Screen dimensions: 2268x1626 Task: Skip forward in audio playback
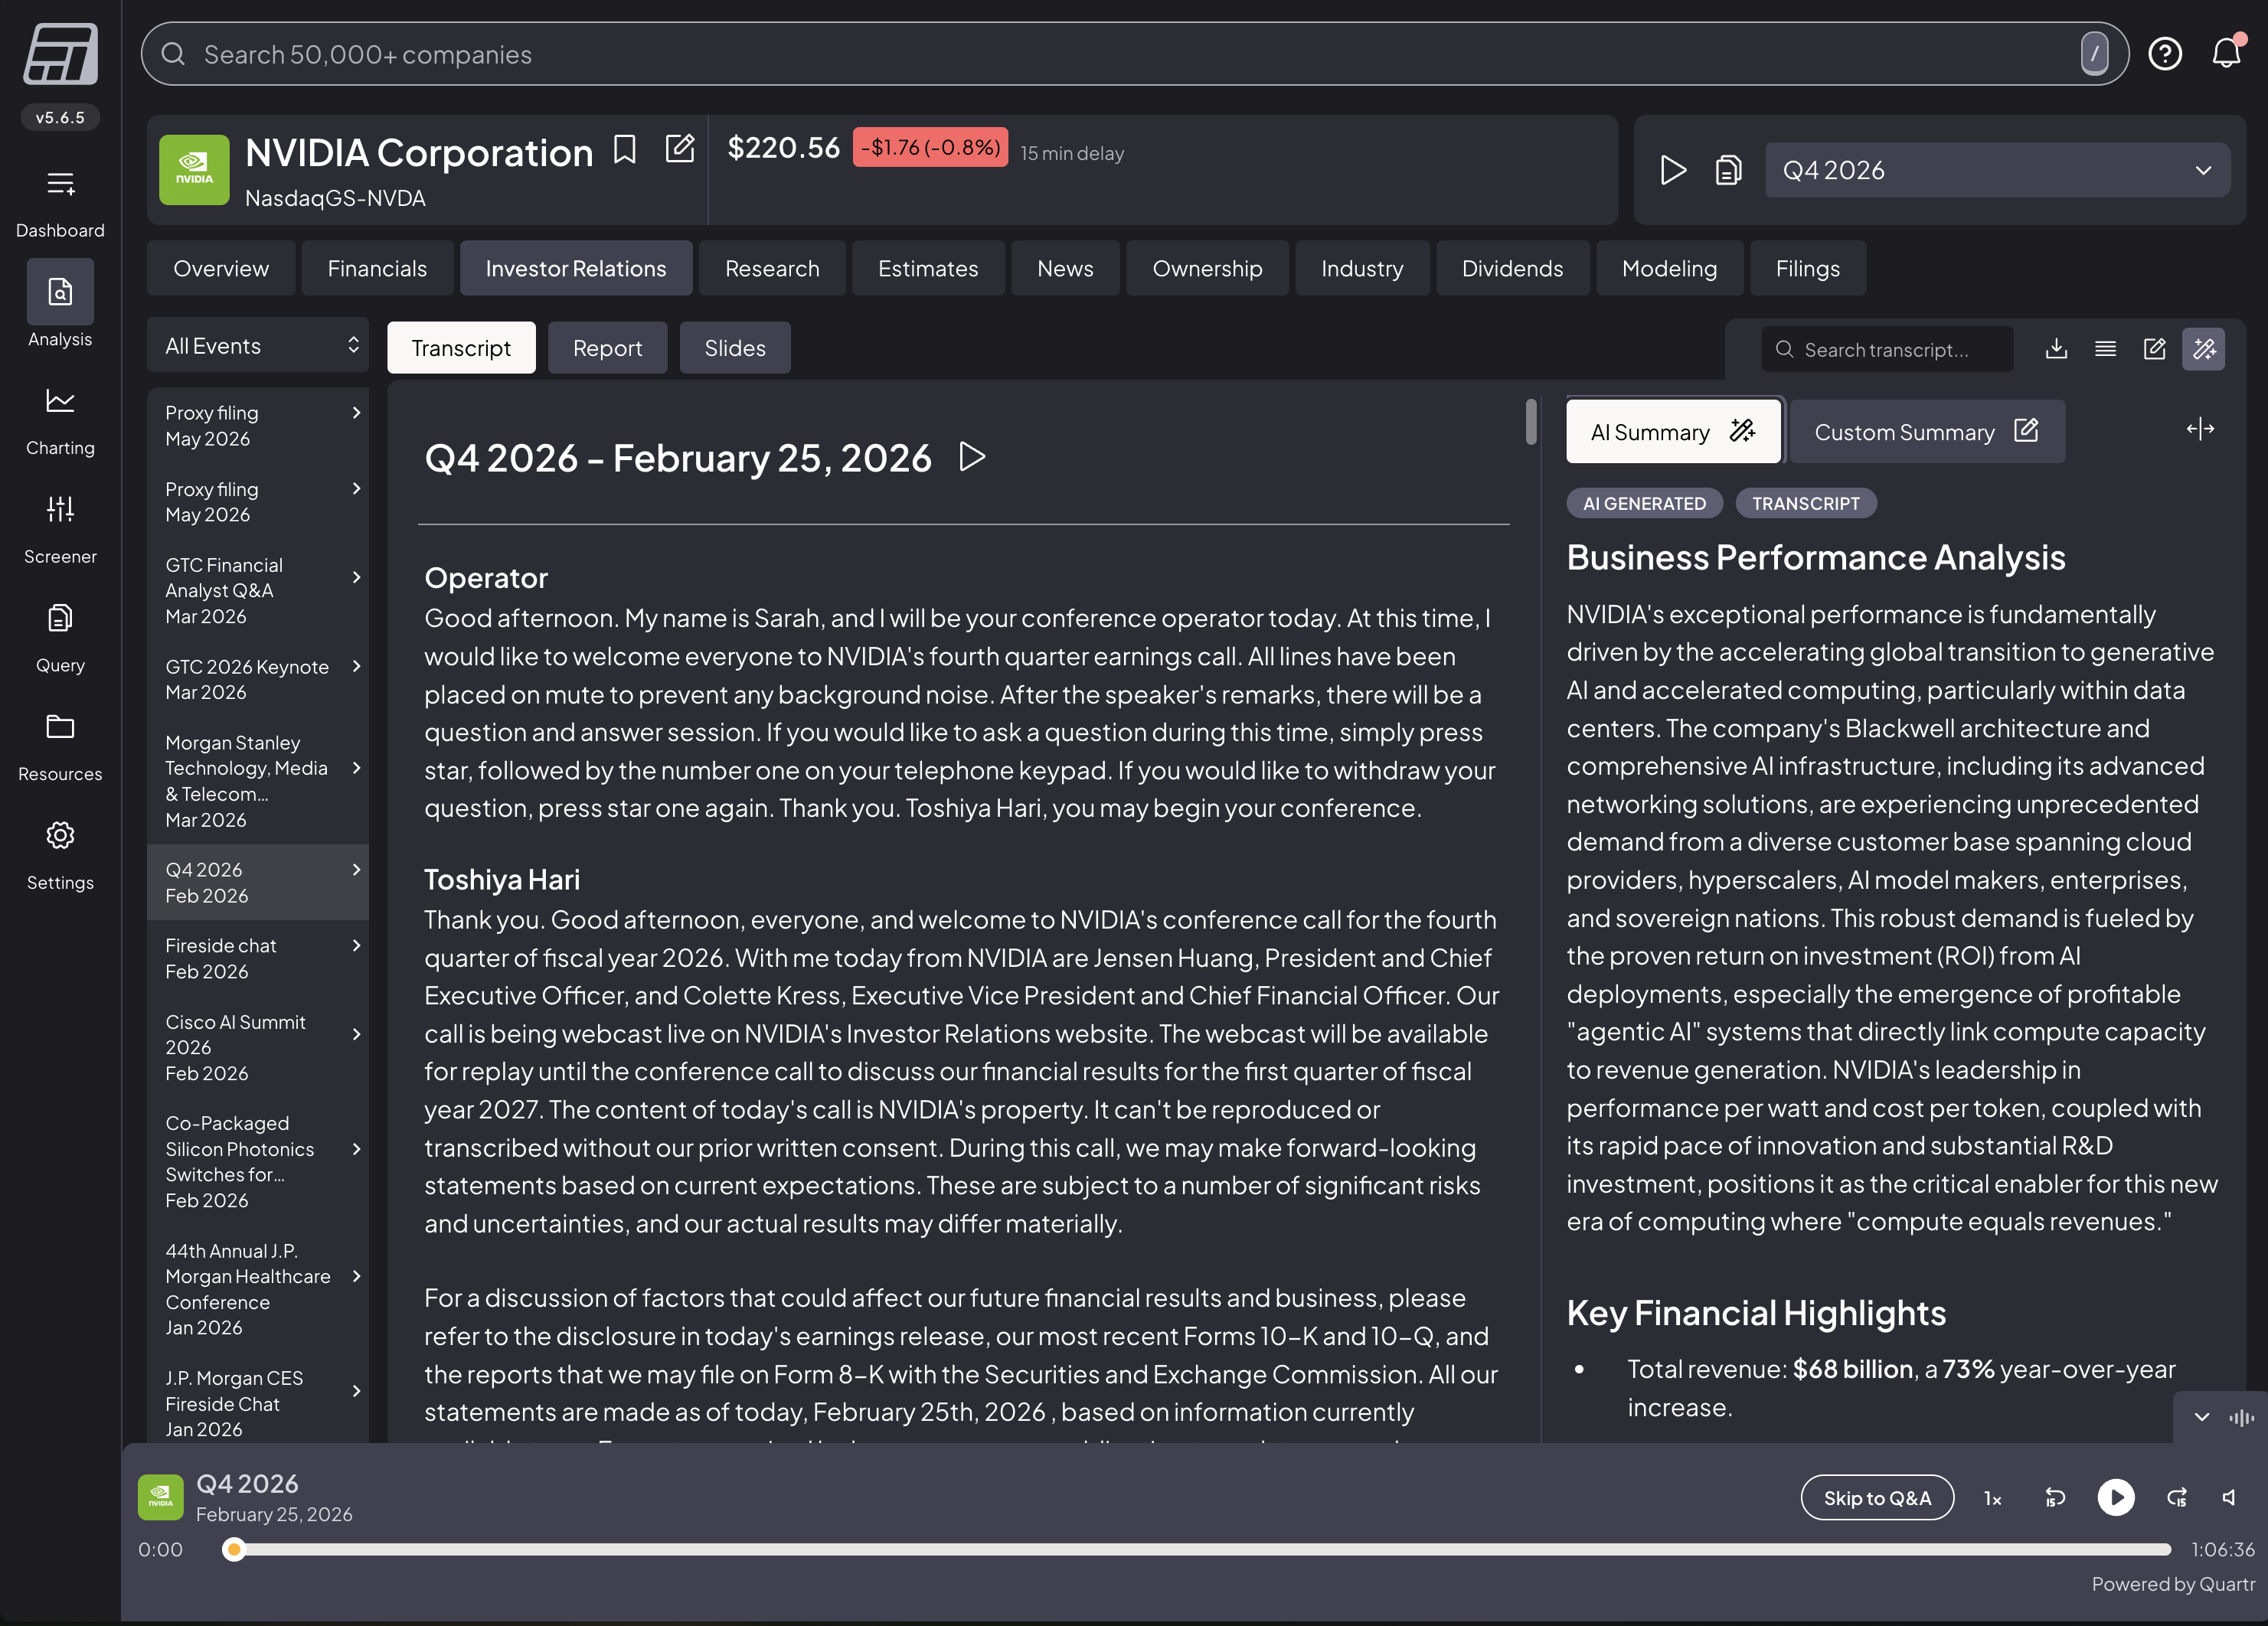point(2177,1497)
